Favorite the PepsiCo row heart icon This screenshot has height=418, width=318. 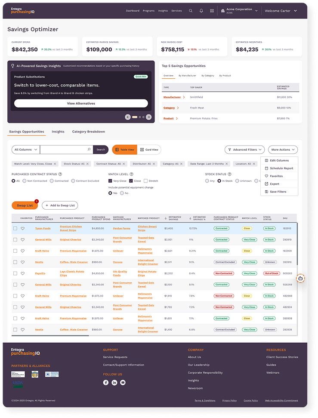click(x=23, y=273)
